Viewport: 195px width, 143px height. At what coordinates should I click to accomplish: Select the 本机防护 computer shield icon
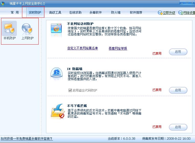[9, 28]
